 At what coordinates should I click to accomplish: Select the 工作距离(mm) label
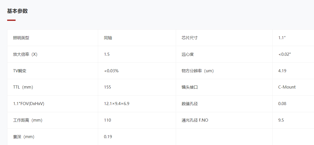28,120
